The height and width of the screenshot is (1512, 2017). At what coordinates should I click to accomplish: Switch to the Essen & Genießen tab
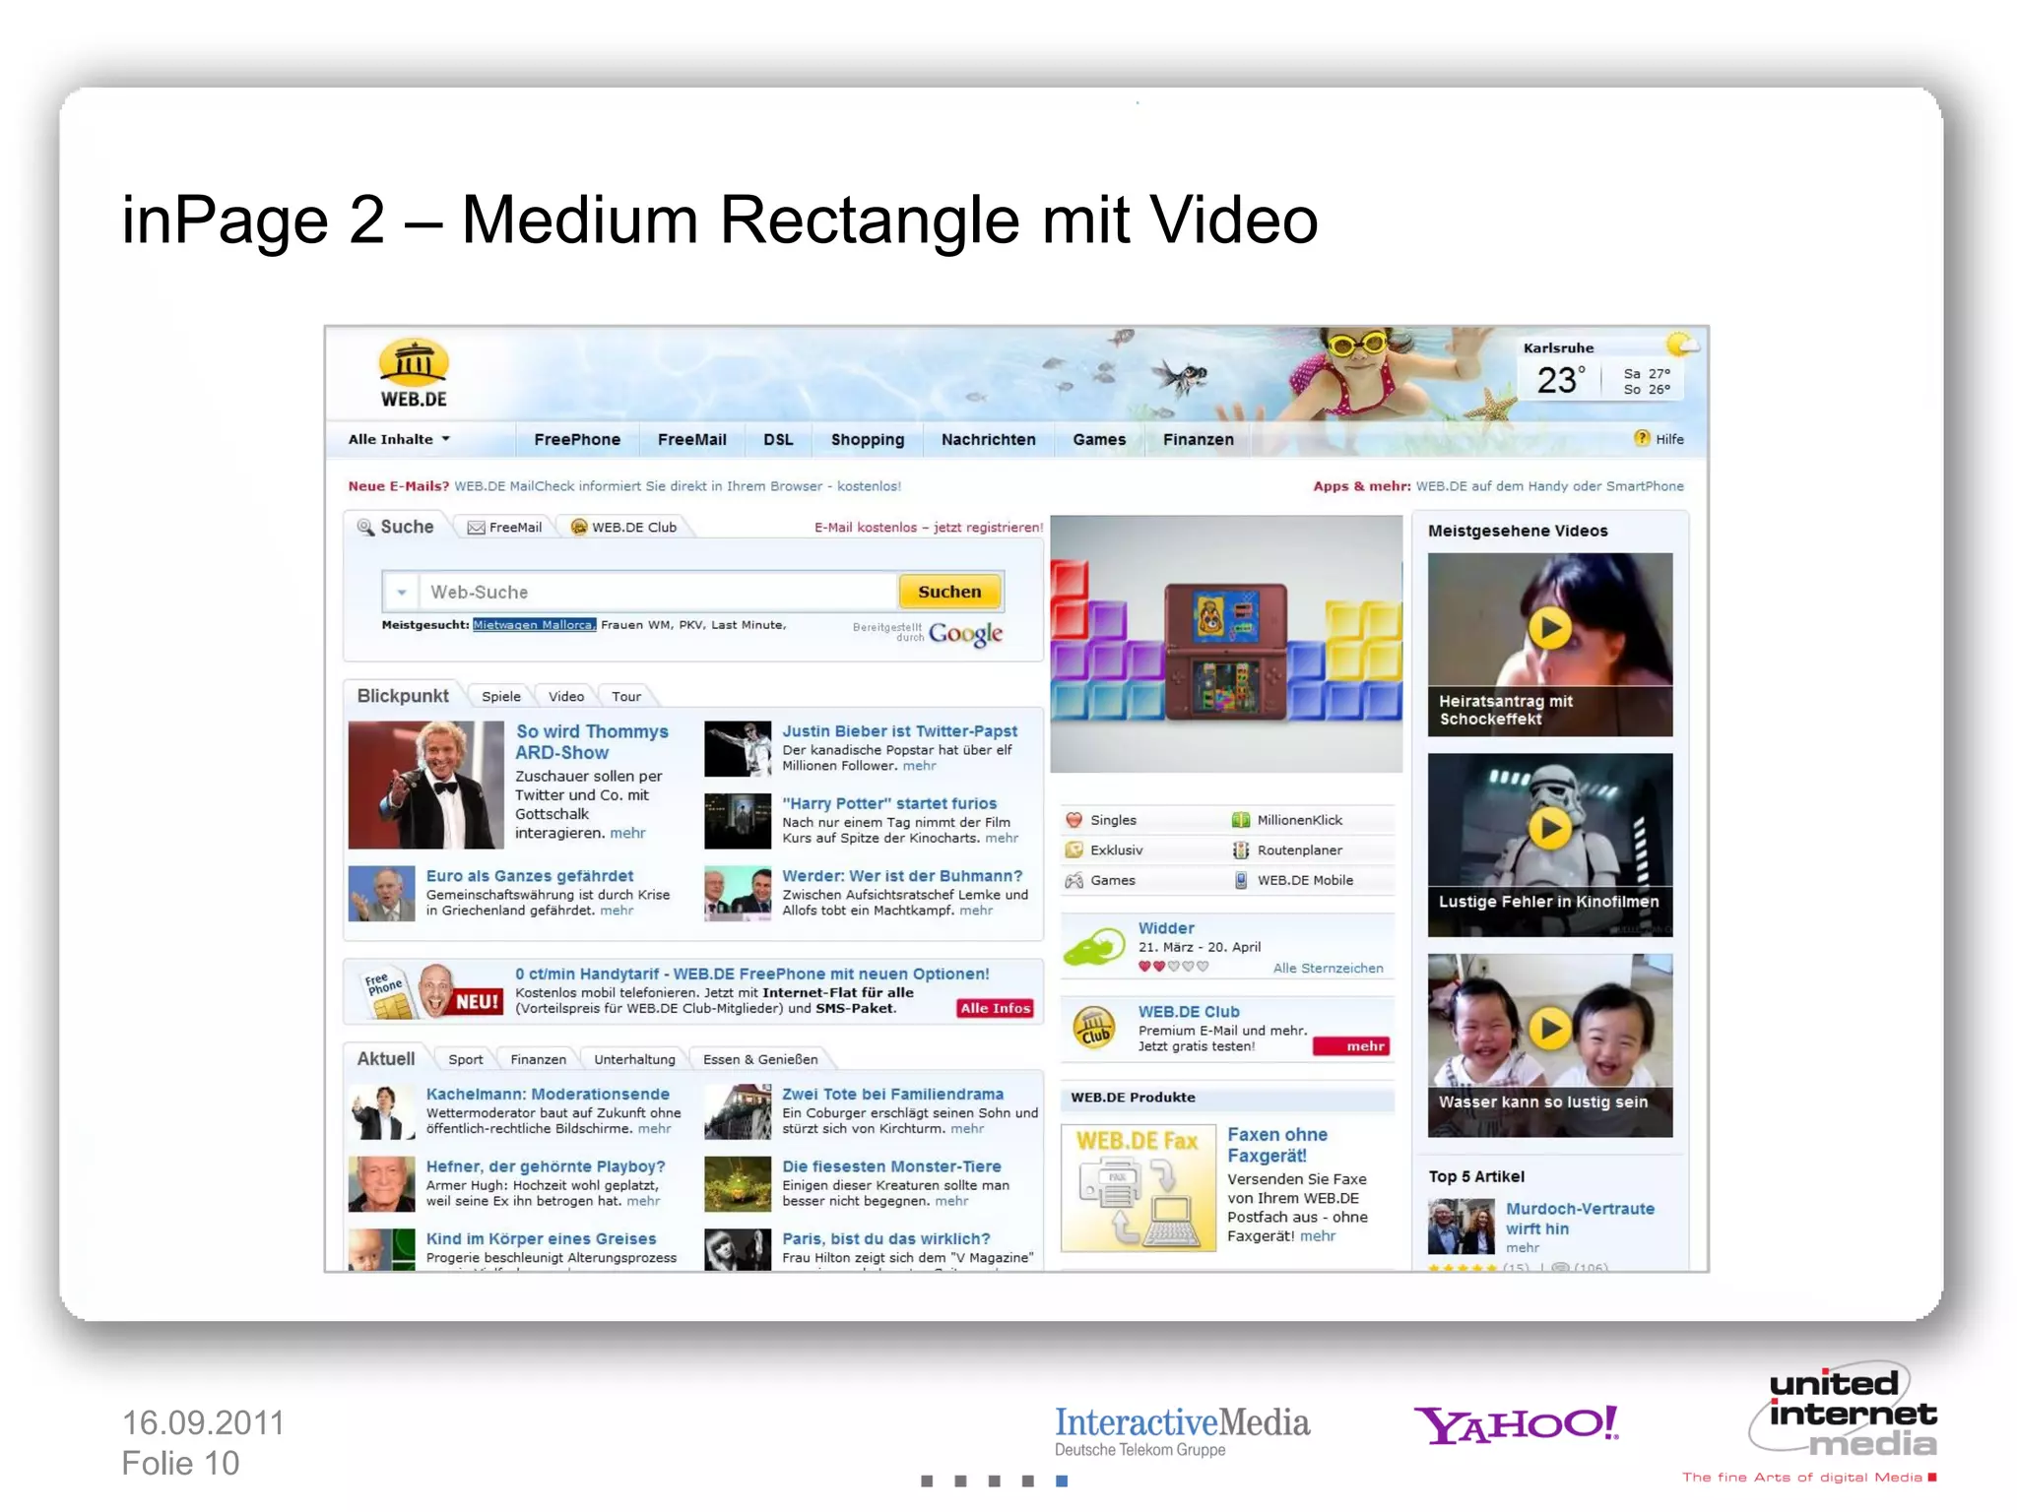pyautogui.click(x=759, y=1059)
